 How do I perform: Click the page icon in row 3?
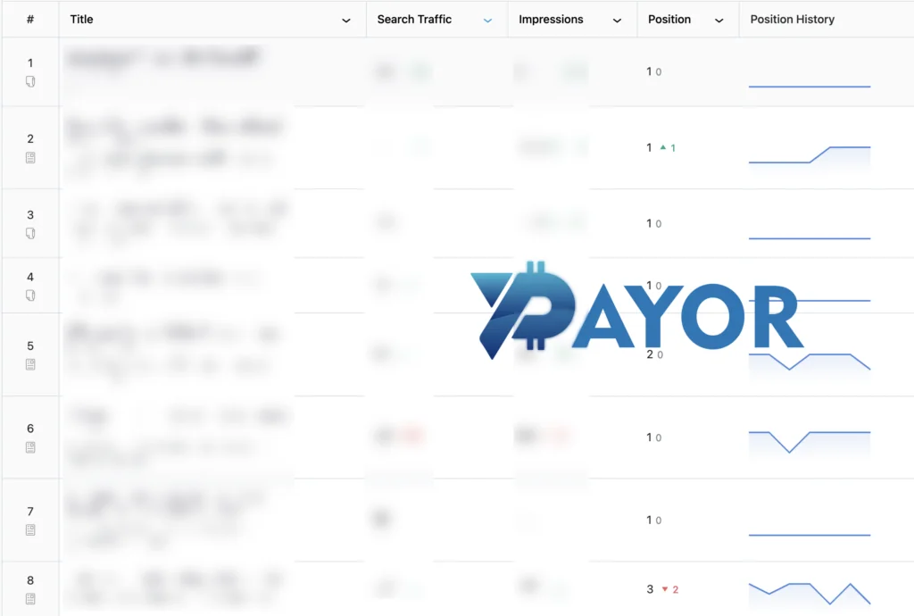[30, 234]
